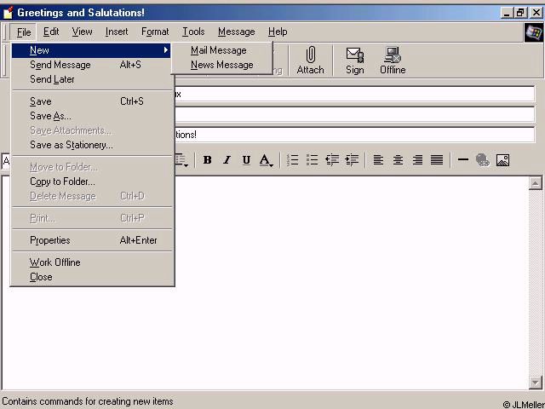This screenshot has width=545, height=409.
Task: Choose News Message from the New submenu
Action: (221, 65)
